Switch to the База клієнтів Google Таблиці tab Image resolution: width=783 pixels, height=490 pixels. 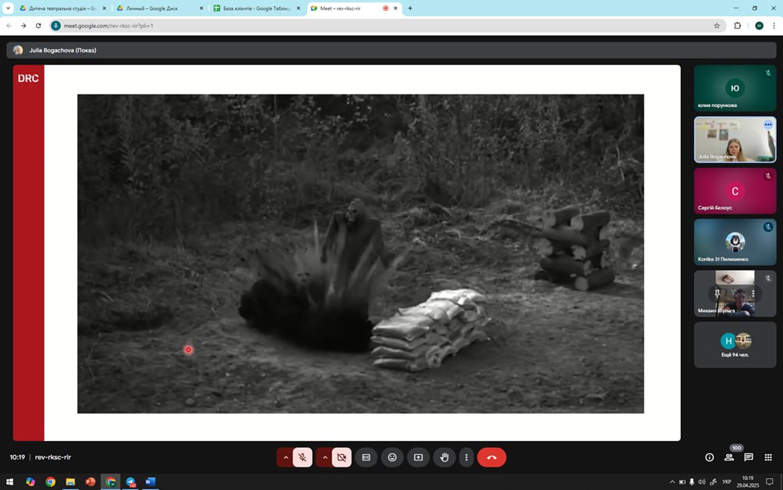click(x=256, y=8)
